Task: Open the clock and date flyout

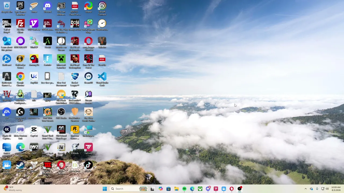Action: coord(336,189)
